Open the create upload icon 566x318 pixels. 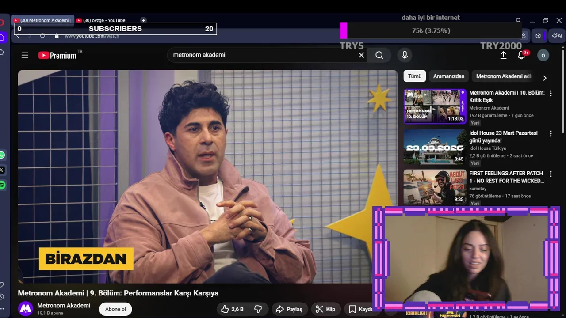point(503,55)
